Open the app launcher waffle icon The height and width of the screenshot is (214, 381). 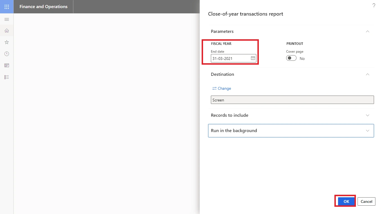pyautogui.click(x=7, y=7)
